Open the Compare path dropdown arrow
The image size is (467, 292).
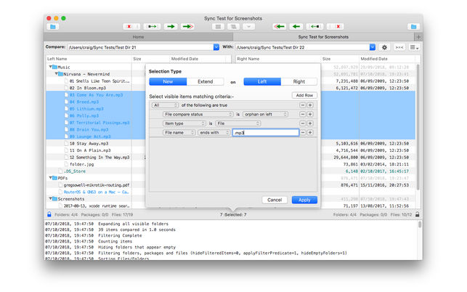[216, 47]
